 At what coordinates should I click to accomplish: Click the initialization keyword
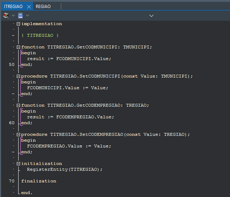[42, 163]
